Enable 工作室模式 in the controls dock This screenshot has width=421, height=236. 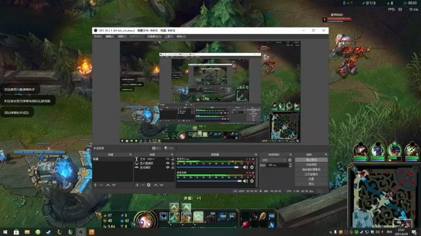point(311,174)
